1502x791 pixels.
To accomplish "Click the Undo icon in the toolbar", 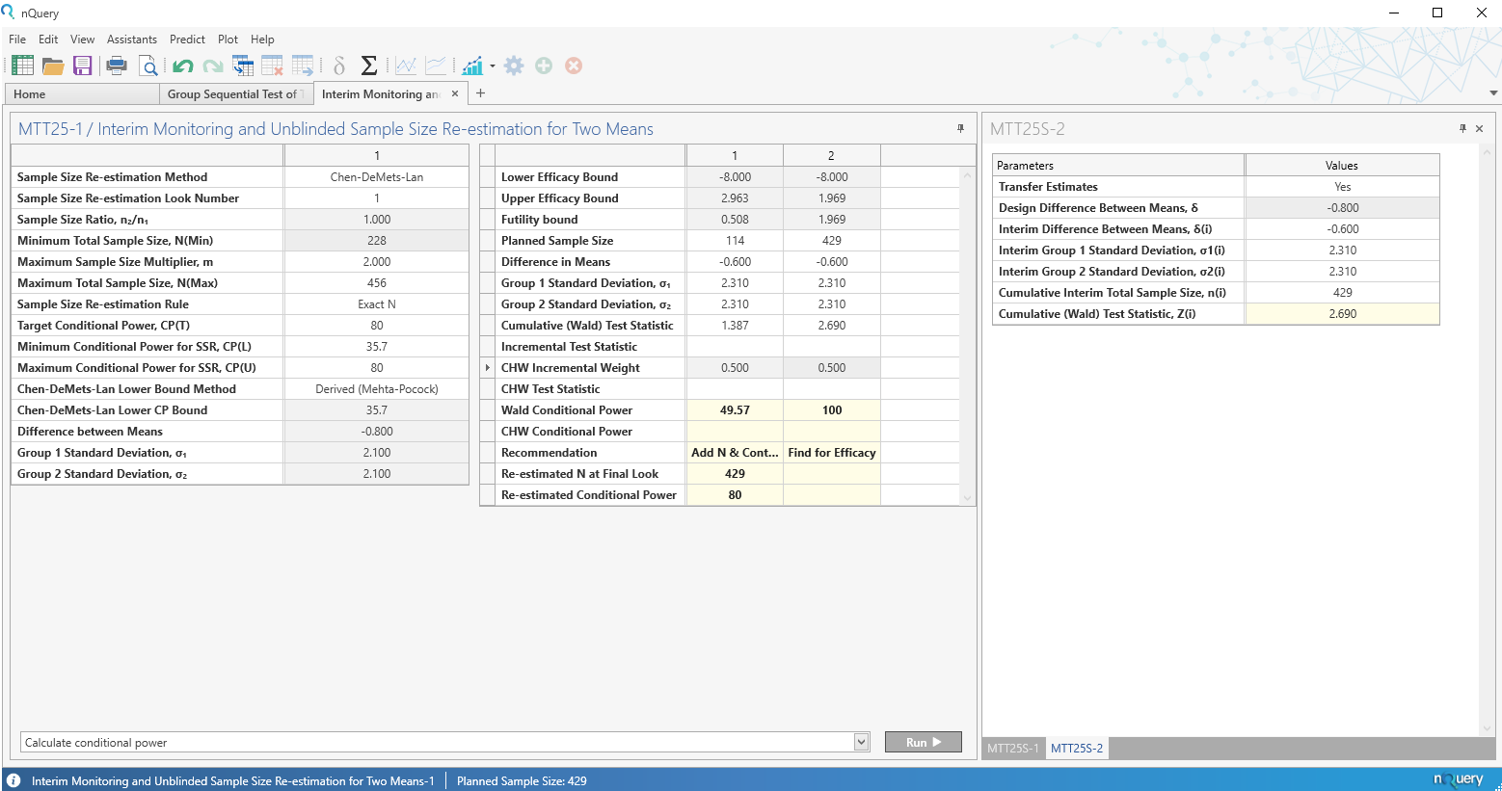I will (183, 66).
